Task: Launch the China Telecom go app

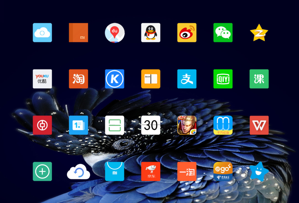Action: pyautogui.click(x=223, y=171)
